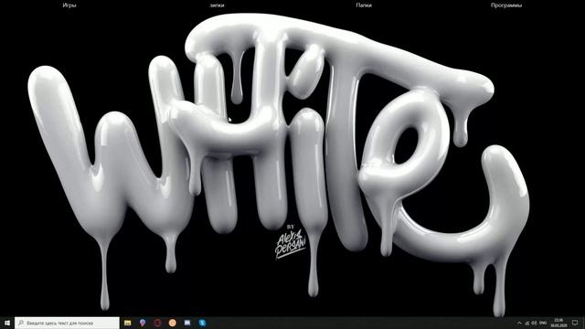Select the Программы desktop label
Image resolution: width=585 pixels, height=329 pixels.
506,5
